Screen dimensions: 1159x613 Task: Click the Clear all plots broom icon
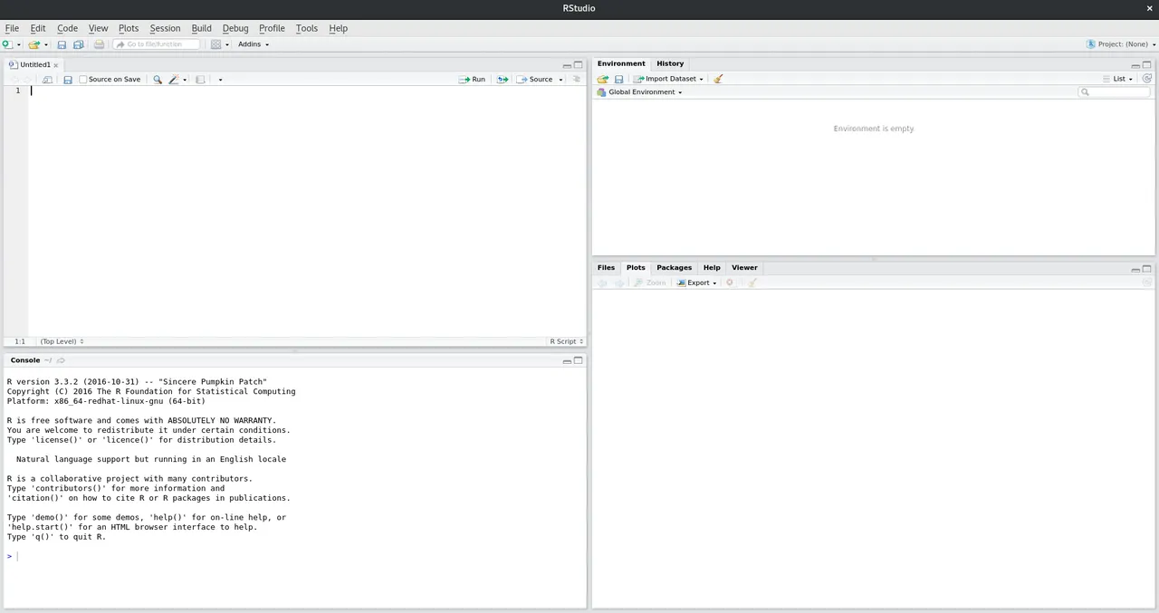pyautogui.click(x=752, y=283)
